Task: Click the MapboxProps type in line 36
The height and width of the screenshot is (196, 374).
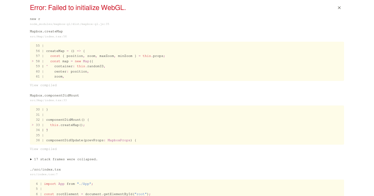Action: pos(118,140)
